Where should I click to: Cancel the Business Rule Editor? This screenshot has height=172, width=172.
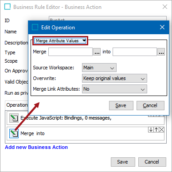(x=152, y=162)
